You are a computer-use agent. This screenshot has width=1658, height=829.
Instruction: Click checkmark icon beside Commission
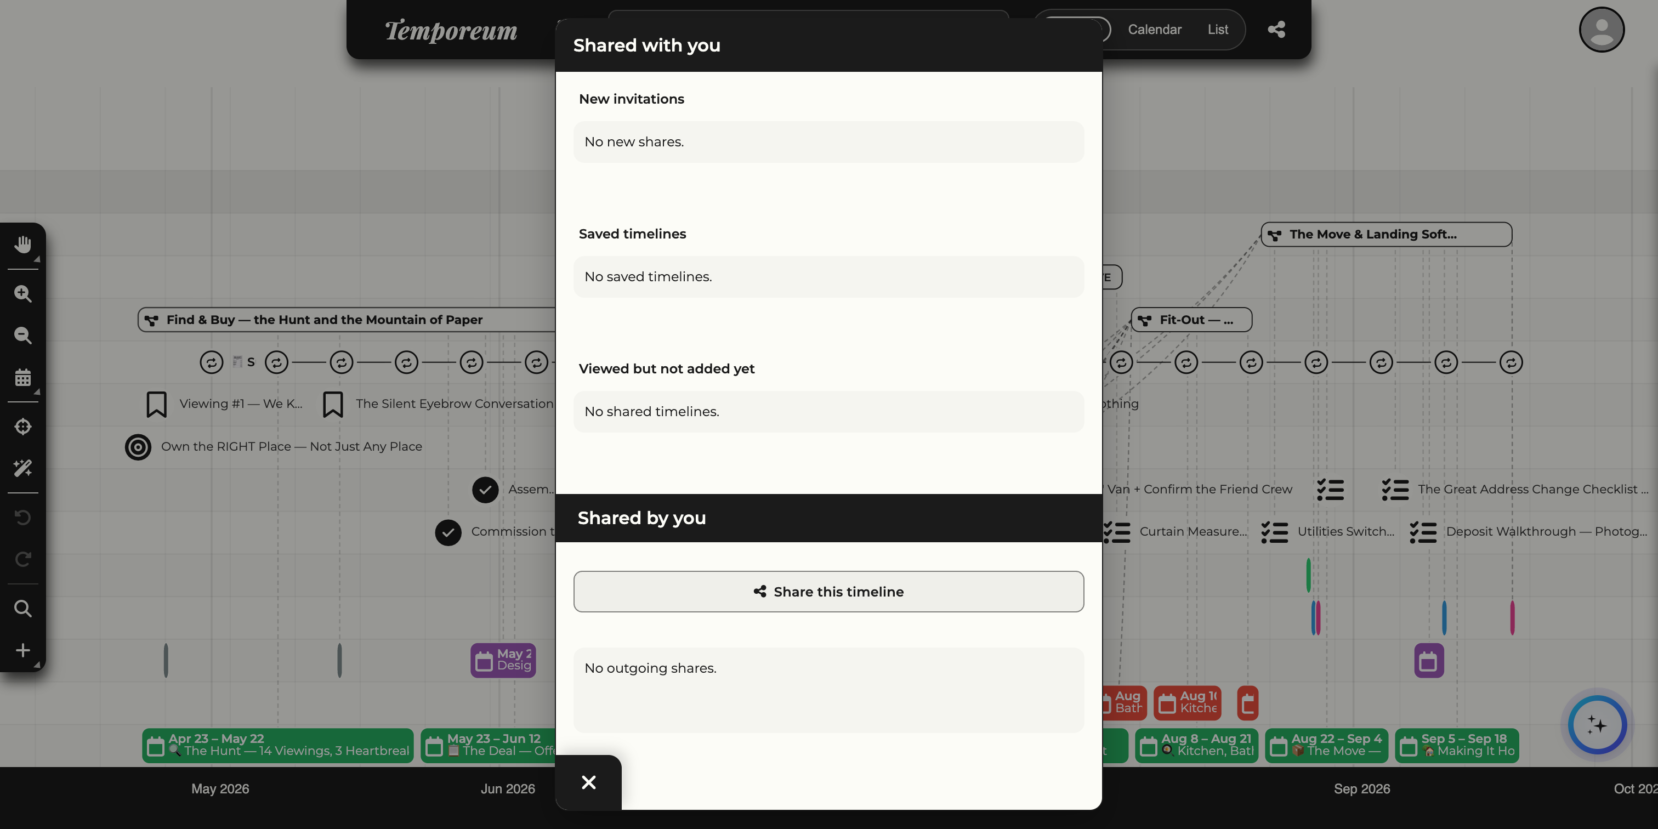click(448, 532)
